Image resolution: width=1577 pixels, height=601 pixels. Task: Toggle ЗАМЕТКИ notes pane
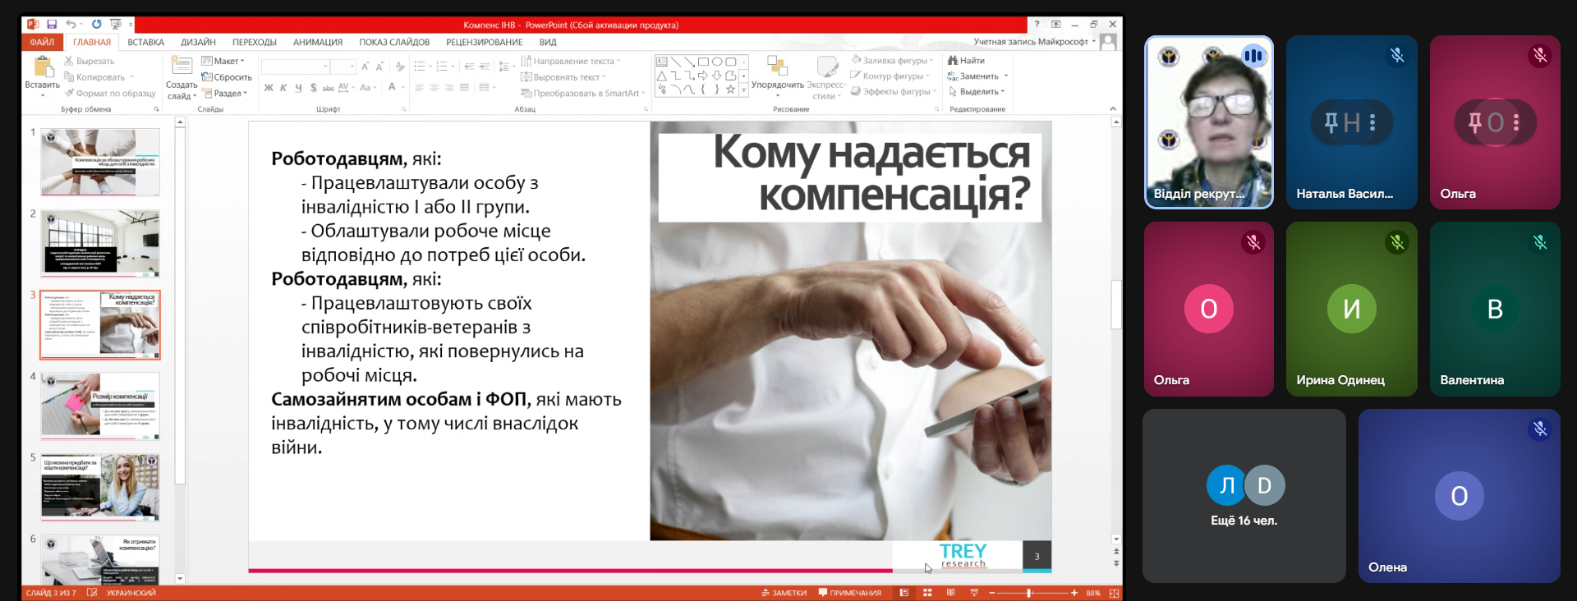pos(784,593)
